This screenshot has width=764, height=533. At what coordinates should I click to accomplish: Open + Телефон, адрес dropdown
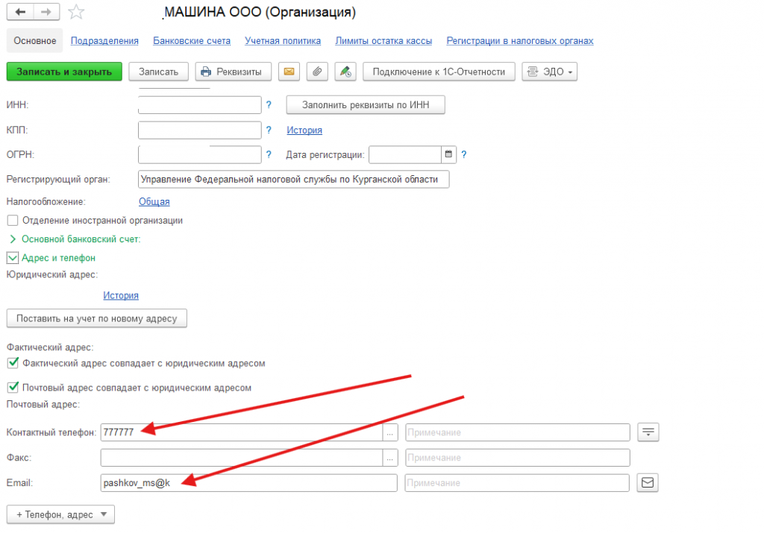(x=61, y=514)
